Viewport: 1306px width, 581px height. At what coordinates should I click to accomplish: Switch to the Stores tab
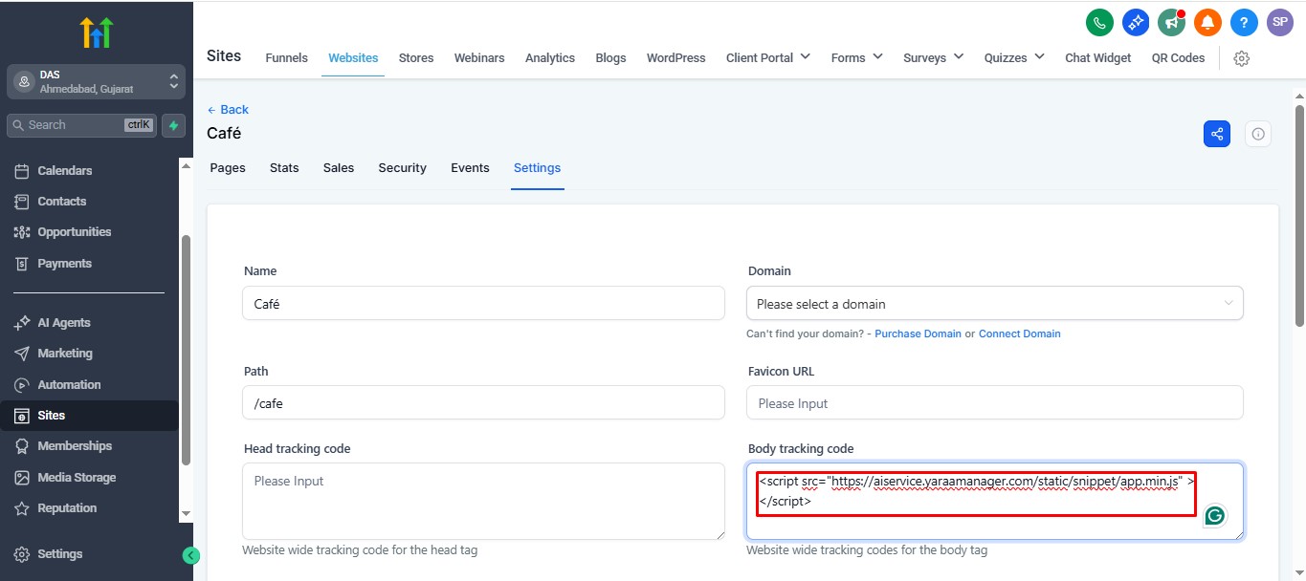[x=416, y=58]
